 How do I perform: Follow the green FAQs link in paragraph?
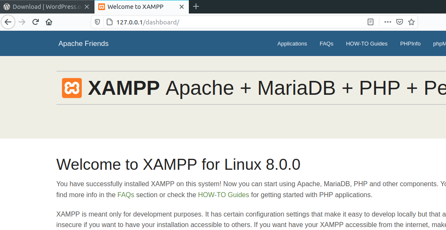pyautogui.click(x=126, y=195)
